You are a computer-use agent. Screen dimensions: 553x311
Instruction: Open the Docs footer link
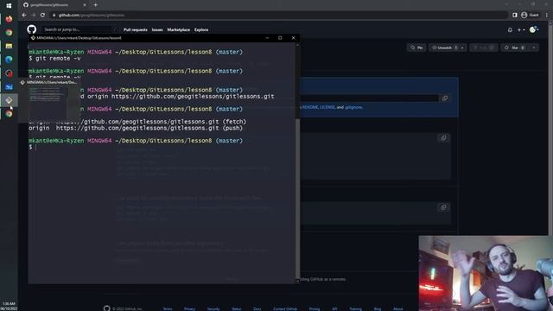[257, 309]
